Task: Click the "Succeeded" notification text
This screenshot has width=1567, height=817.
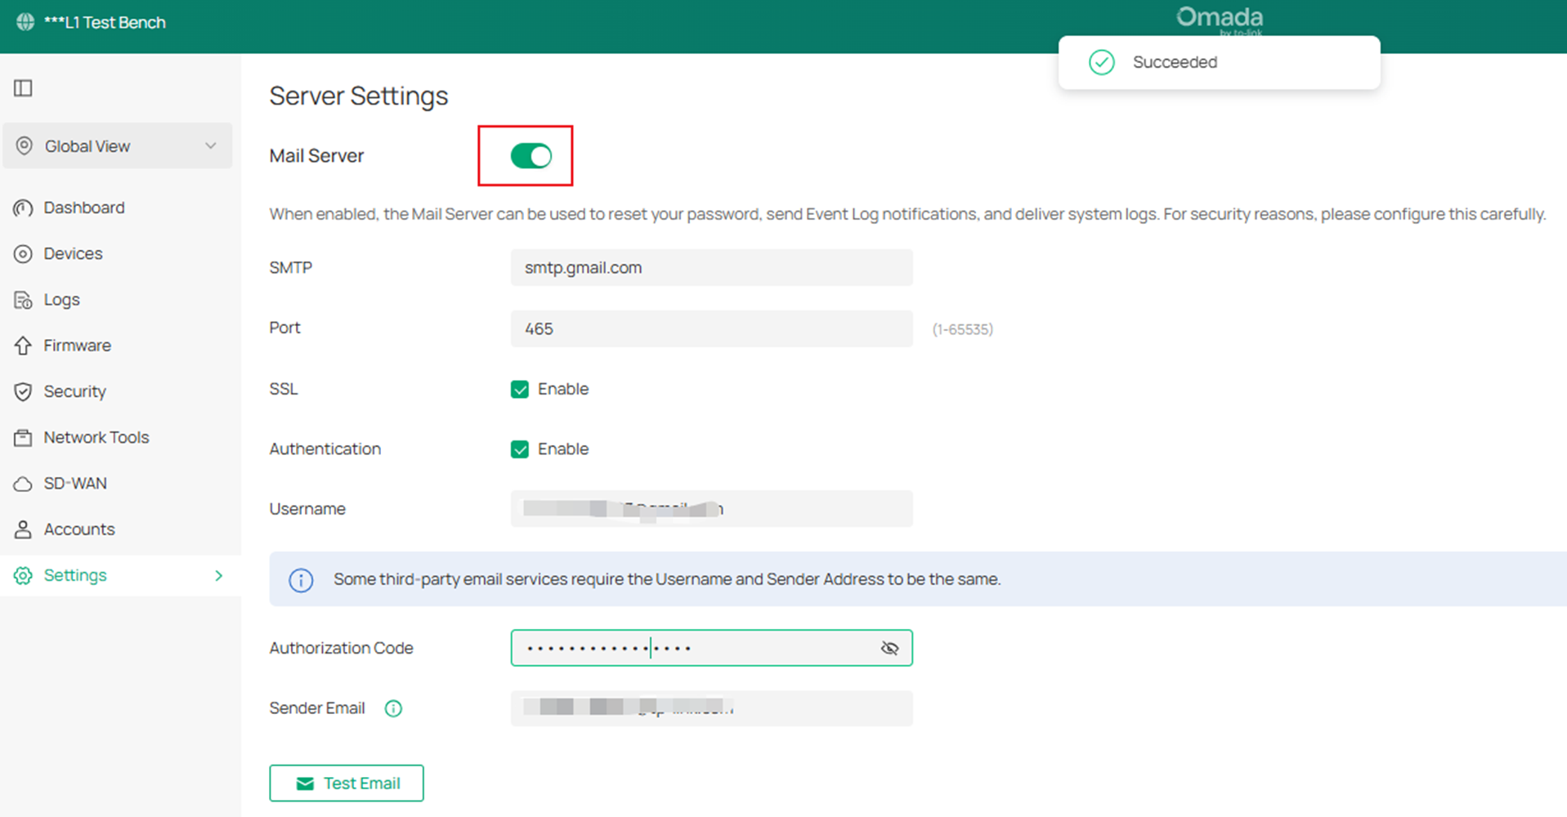Action: 1175,63
